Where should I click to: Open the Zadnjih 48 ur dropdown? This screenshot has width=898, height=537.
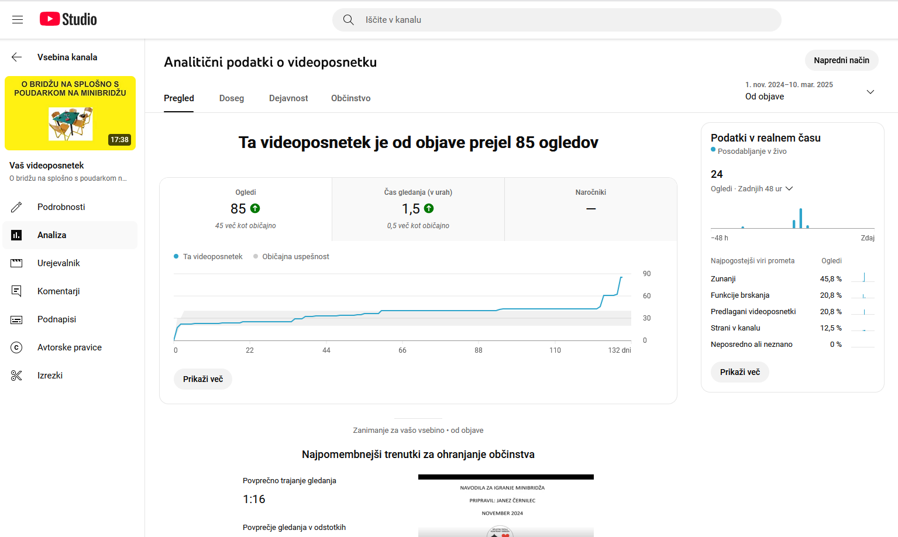789,188
